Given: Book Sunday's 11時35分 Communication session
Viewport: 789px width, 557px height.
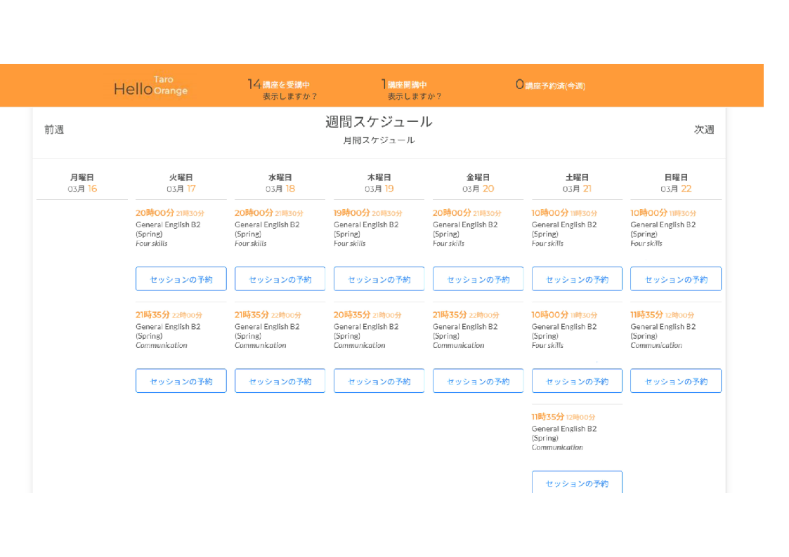Looking at the screenshot, I should coord(676,381).
